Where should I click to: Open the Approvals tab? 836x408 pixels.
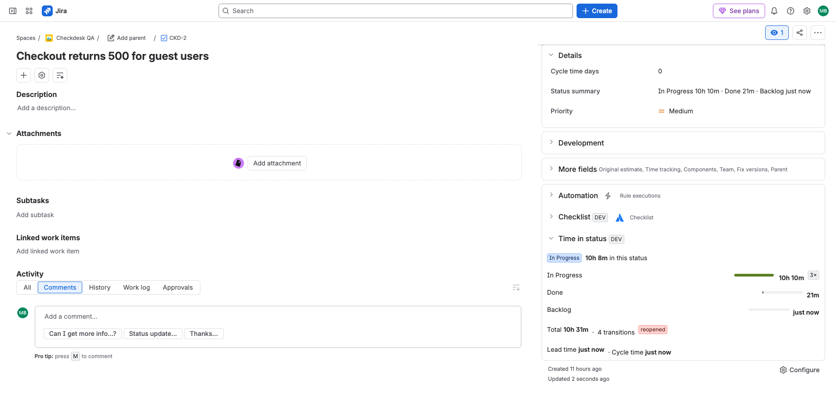[178, 287]
